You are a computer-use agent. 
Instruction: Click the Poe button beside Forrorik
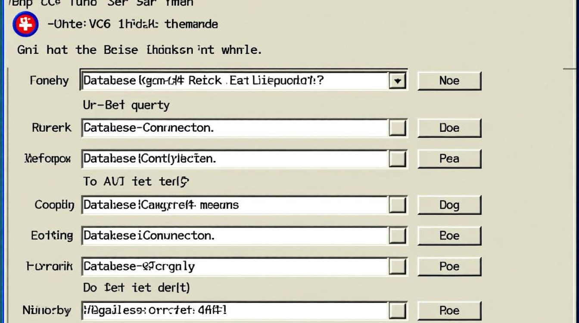click(449, 267)
